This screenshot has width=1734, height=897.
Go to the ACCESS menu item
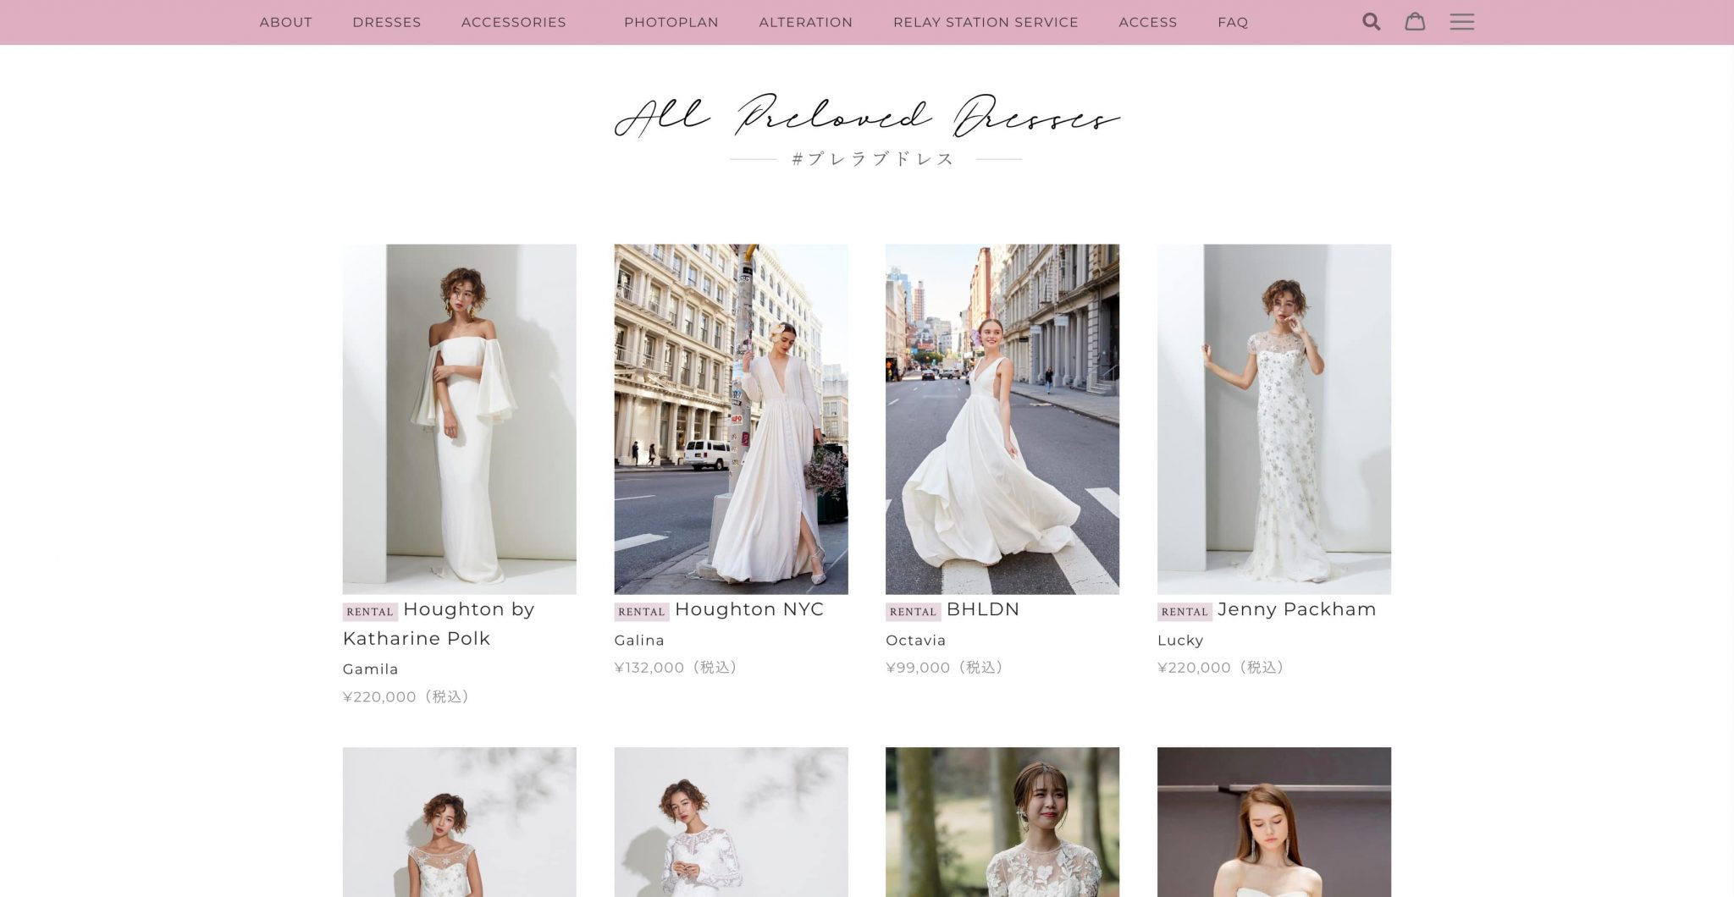pyautogui.click(x=1148, y=22)
